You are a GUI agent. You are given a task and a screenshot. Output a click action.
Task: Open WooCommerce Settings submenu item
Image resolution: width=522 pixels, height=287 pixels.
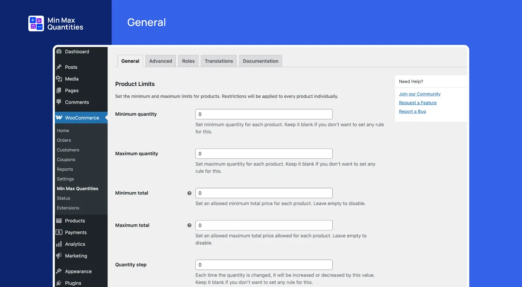[x=65, y=179]
